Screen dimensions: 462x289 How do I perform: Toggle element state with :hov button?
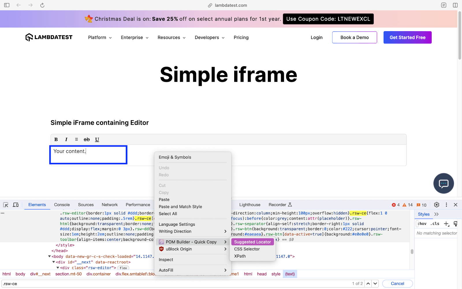point(422,223)
